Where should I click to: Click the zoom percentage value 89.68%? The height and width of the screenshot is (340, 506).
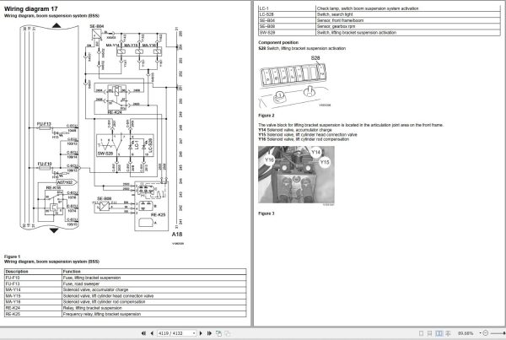pos(466,333)
